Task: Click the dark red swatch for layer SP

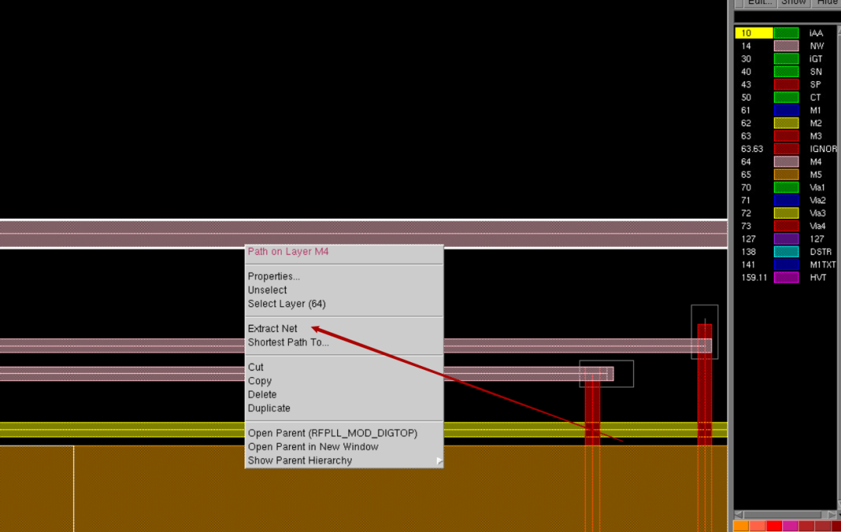Action: point(786,85)
